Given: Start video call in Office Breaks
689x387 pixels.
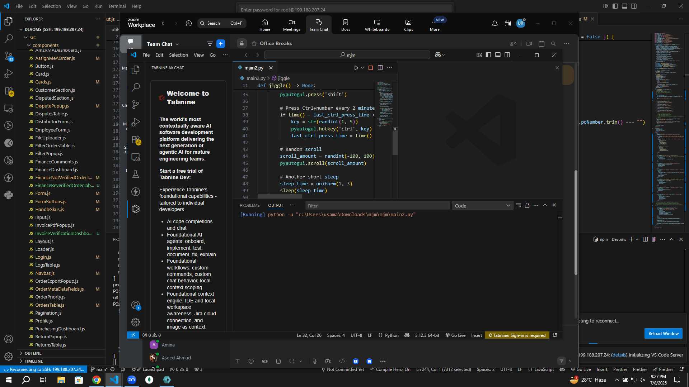Looking at the screenshot, I should 529,44.
